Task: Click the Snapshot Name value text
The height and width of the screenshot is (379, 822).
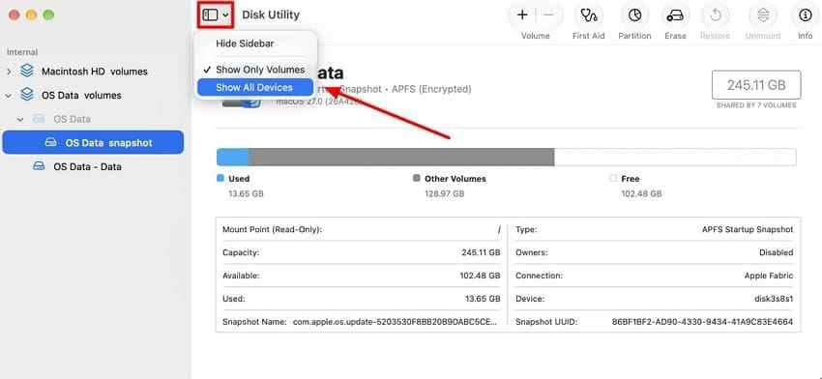Action: pyautogui.click(x=394, y=322)
